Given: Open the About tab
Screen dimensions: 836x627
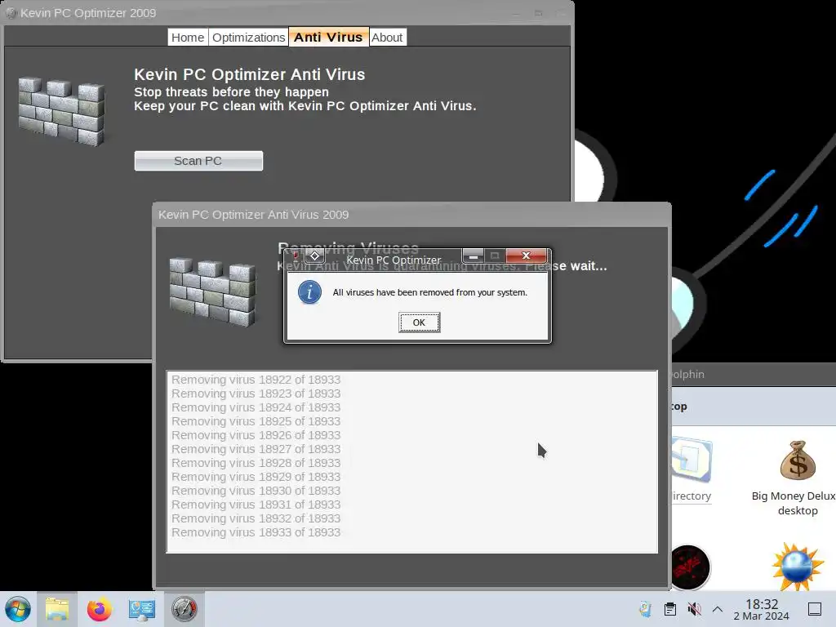Looking at the screenshot, I should 387,38.
